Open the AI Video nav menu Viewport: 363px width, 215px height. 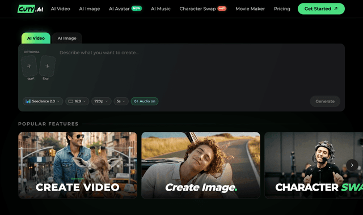[61, 9]
